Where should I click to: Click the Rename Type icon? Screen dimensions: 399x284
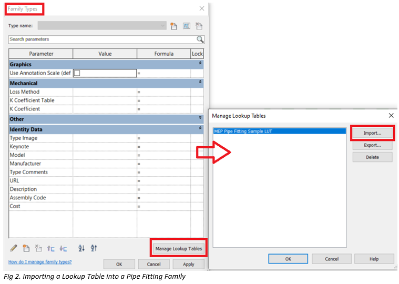pyautogui.click(x=187, y=26)
